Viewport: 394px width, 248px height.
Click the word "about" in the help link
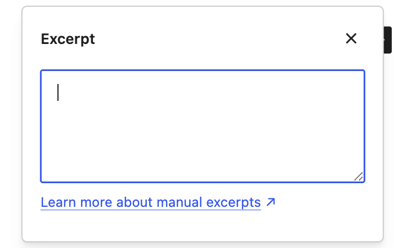coord(134,202)
